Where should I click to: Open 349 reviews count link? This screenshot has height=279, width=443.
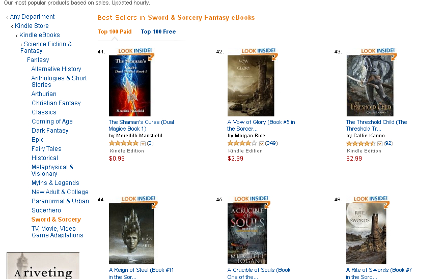click(x=271, y=143)
